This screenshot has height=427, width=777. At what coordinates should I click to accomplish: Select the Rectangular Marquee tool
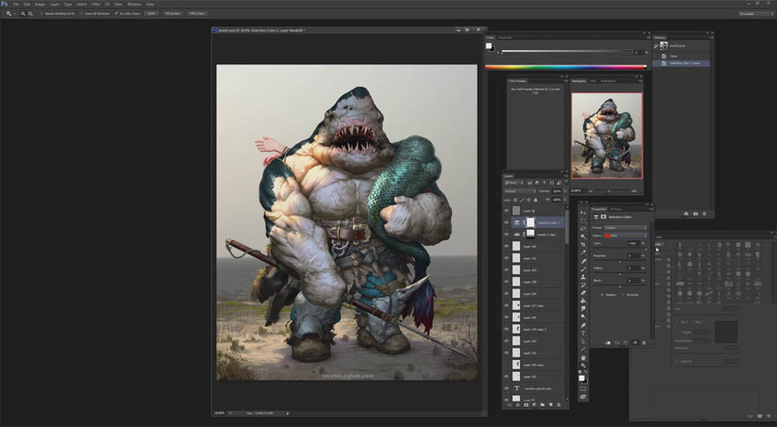coord(584,221)
